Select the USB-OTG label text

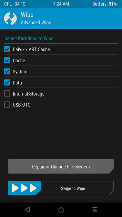[22, 105]
